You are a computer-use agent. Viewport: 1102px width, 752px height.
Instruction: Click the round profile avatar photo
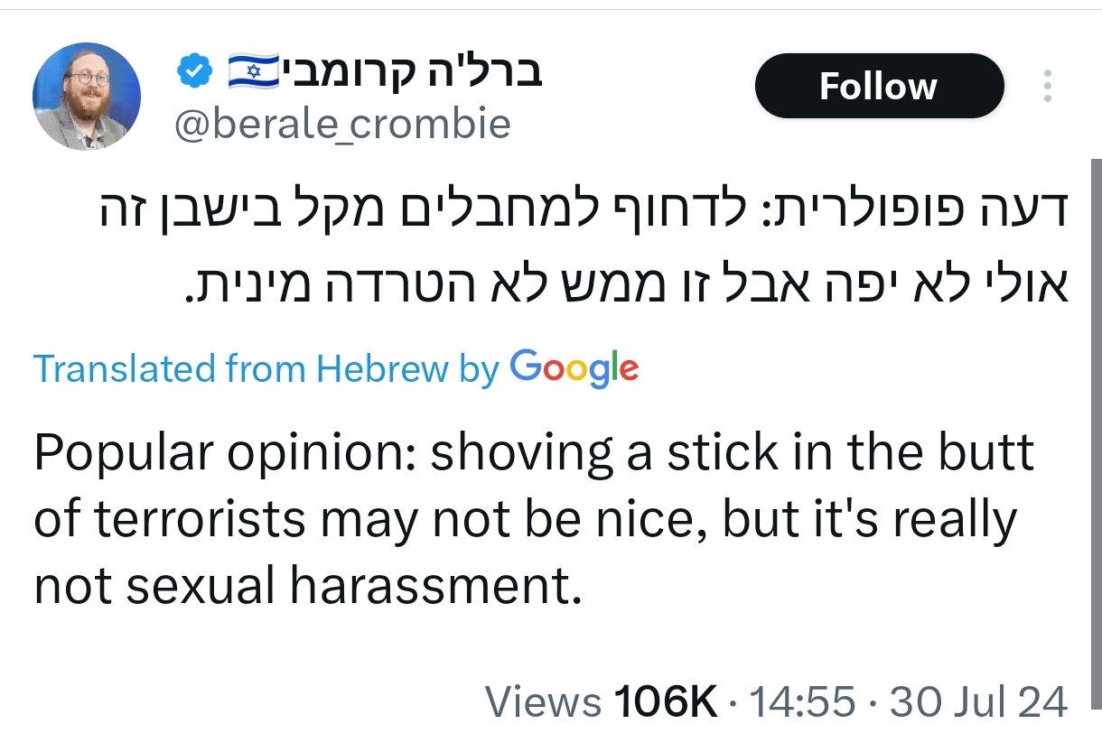pos(87,97)
